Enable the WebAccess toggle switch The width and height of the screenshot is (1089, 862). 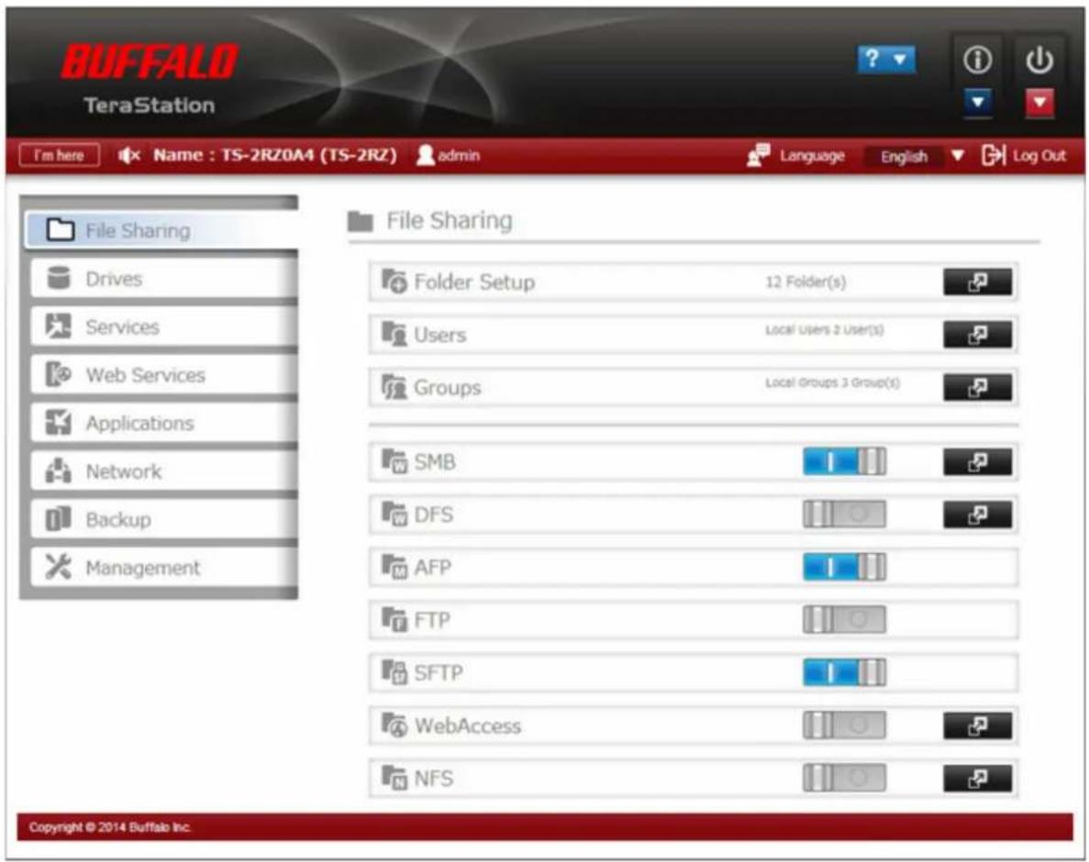(x=845, y=726)
